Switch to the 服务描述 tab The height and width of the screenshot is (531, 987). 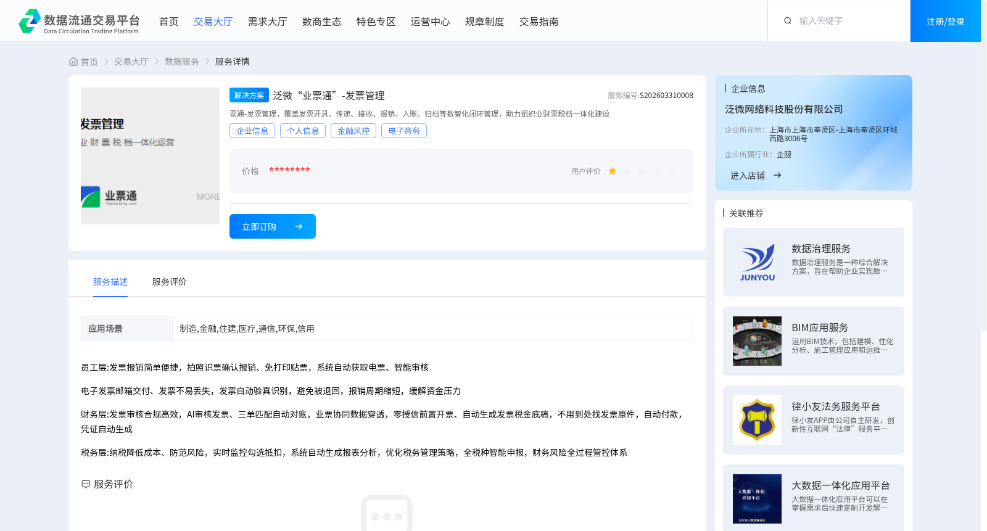[x=110, y=282]
